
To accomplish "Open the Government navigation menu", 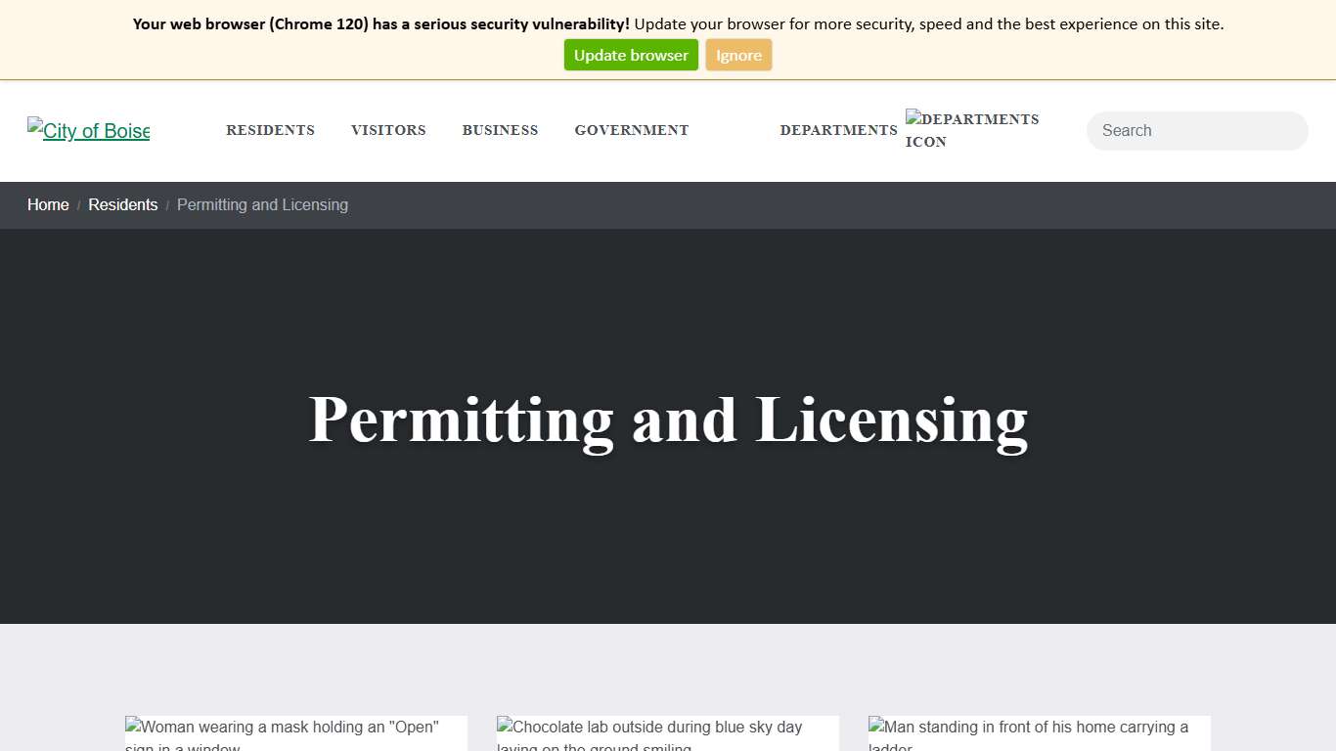I will tap(631, 130).
